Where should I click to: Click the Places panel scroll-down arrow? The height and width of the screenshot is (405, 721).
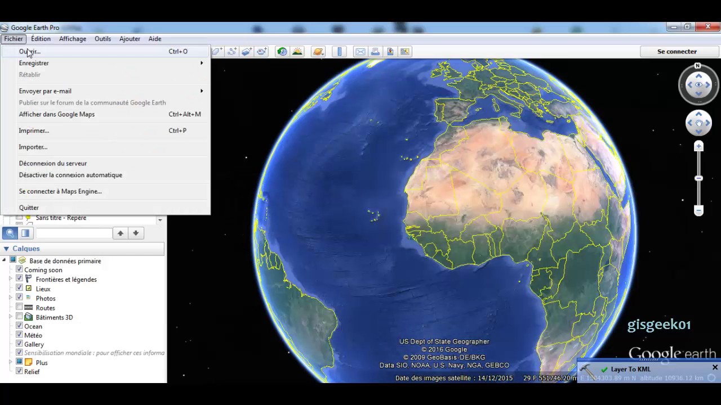[x=161, y=220]
